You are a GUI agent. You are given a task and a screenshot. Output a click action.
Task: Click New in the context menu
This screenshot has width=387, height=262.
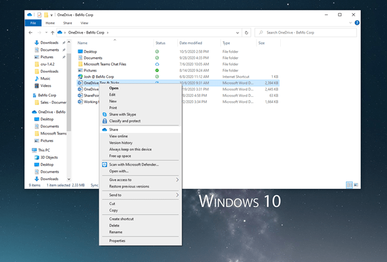[140, 101]
